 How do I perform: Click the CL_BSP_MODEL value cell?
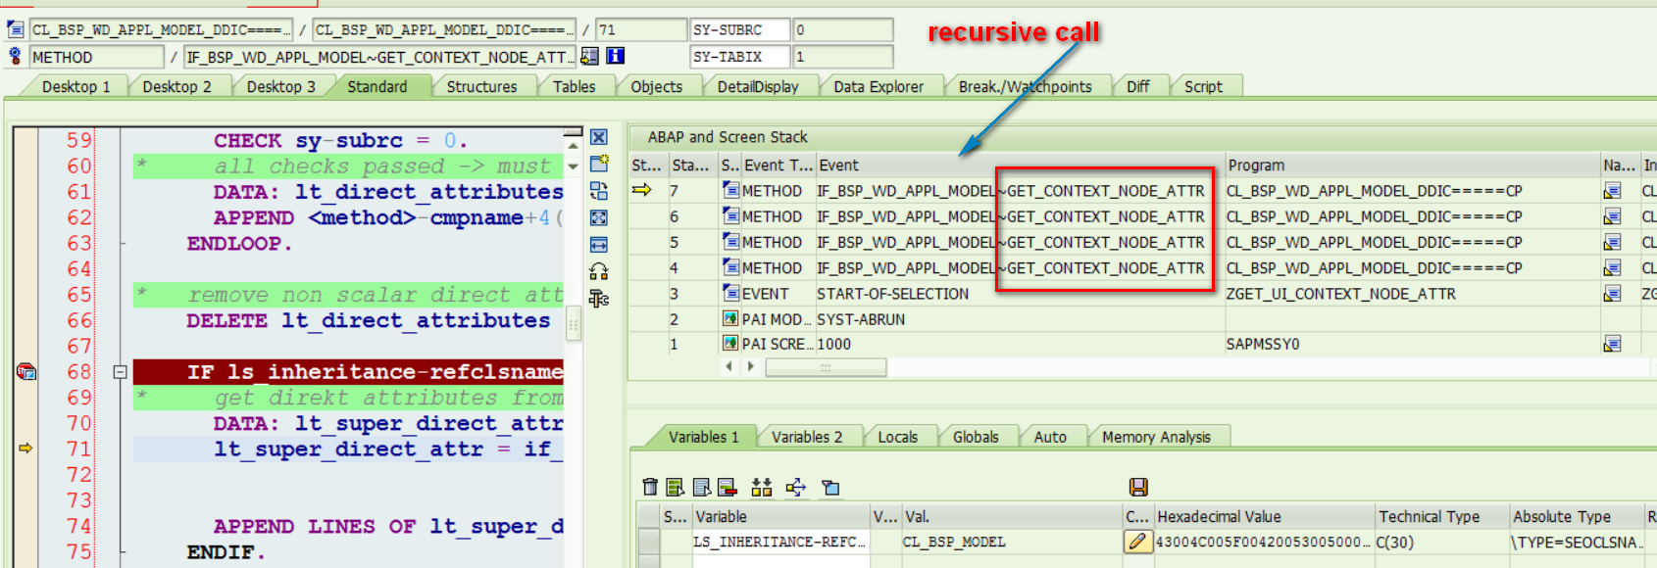[1012, 542]
